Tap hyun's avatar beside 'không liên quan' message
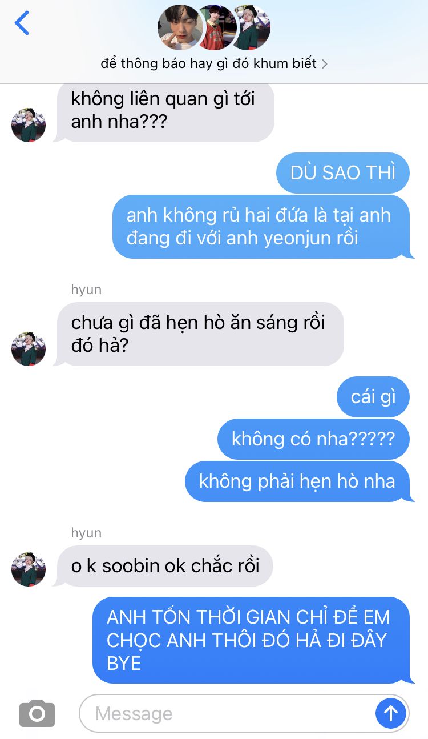The height and width of the screenshot is (739, 428). pos(29,124)
